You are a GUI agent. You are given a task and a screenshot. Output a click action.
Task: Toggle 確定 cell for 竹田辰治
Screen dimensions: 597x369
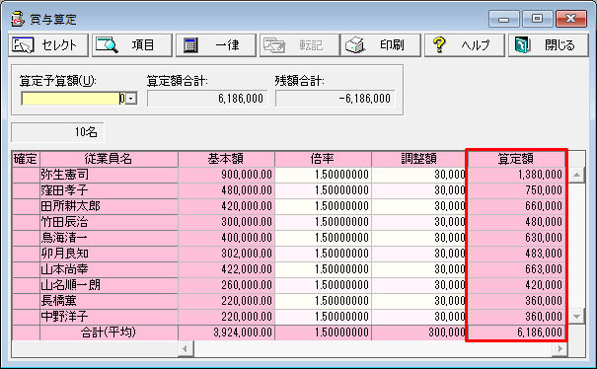[26, 222]
